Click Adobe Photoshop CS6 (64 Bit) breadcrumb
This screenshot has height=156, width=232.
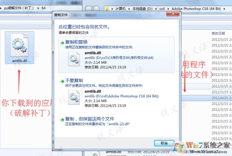click(196, 9)
